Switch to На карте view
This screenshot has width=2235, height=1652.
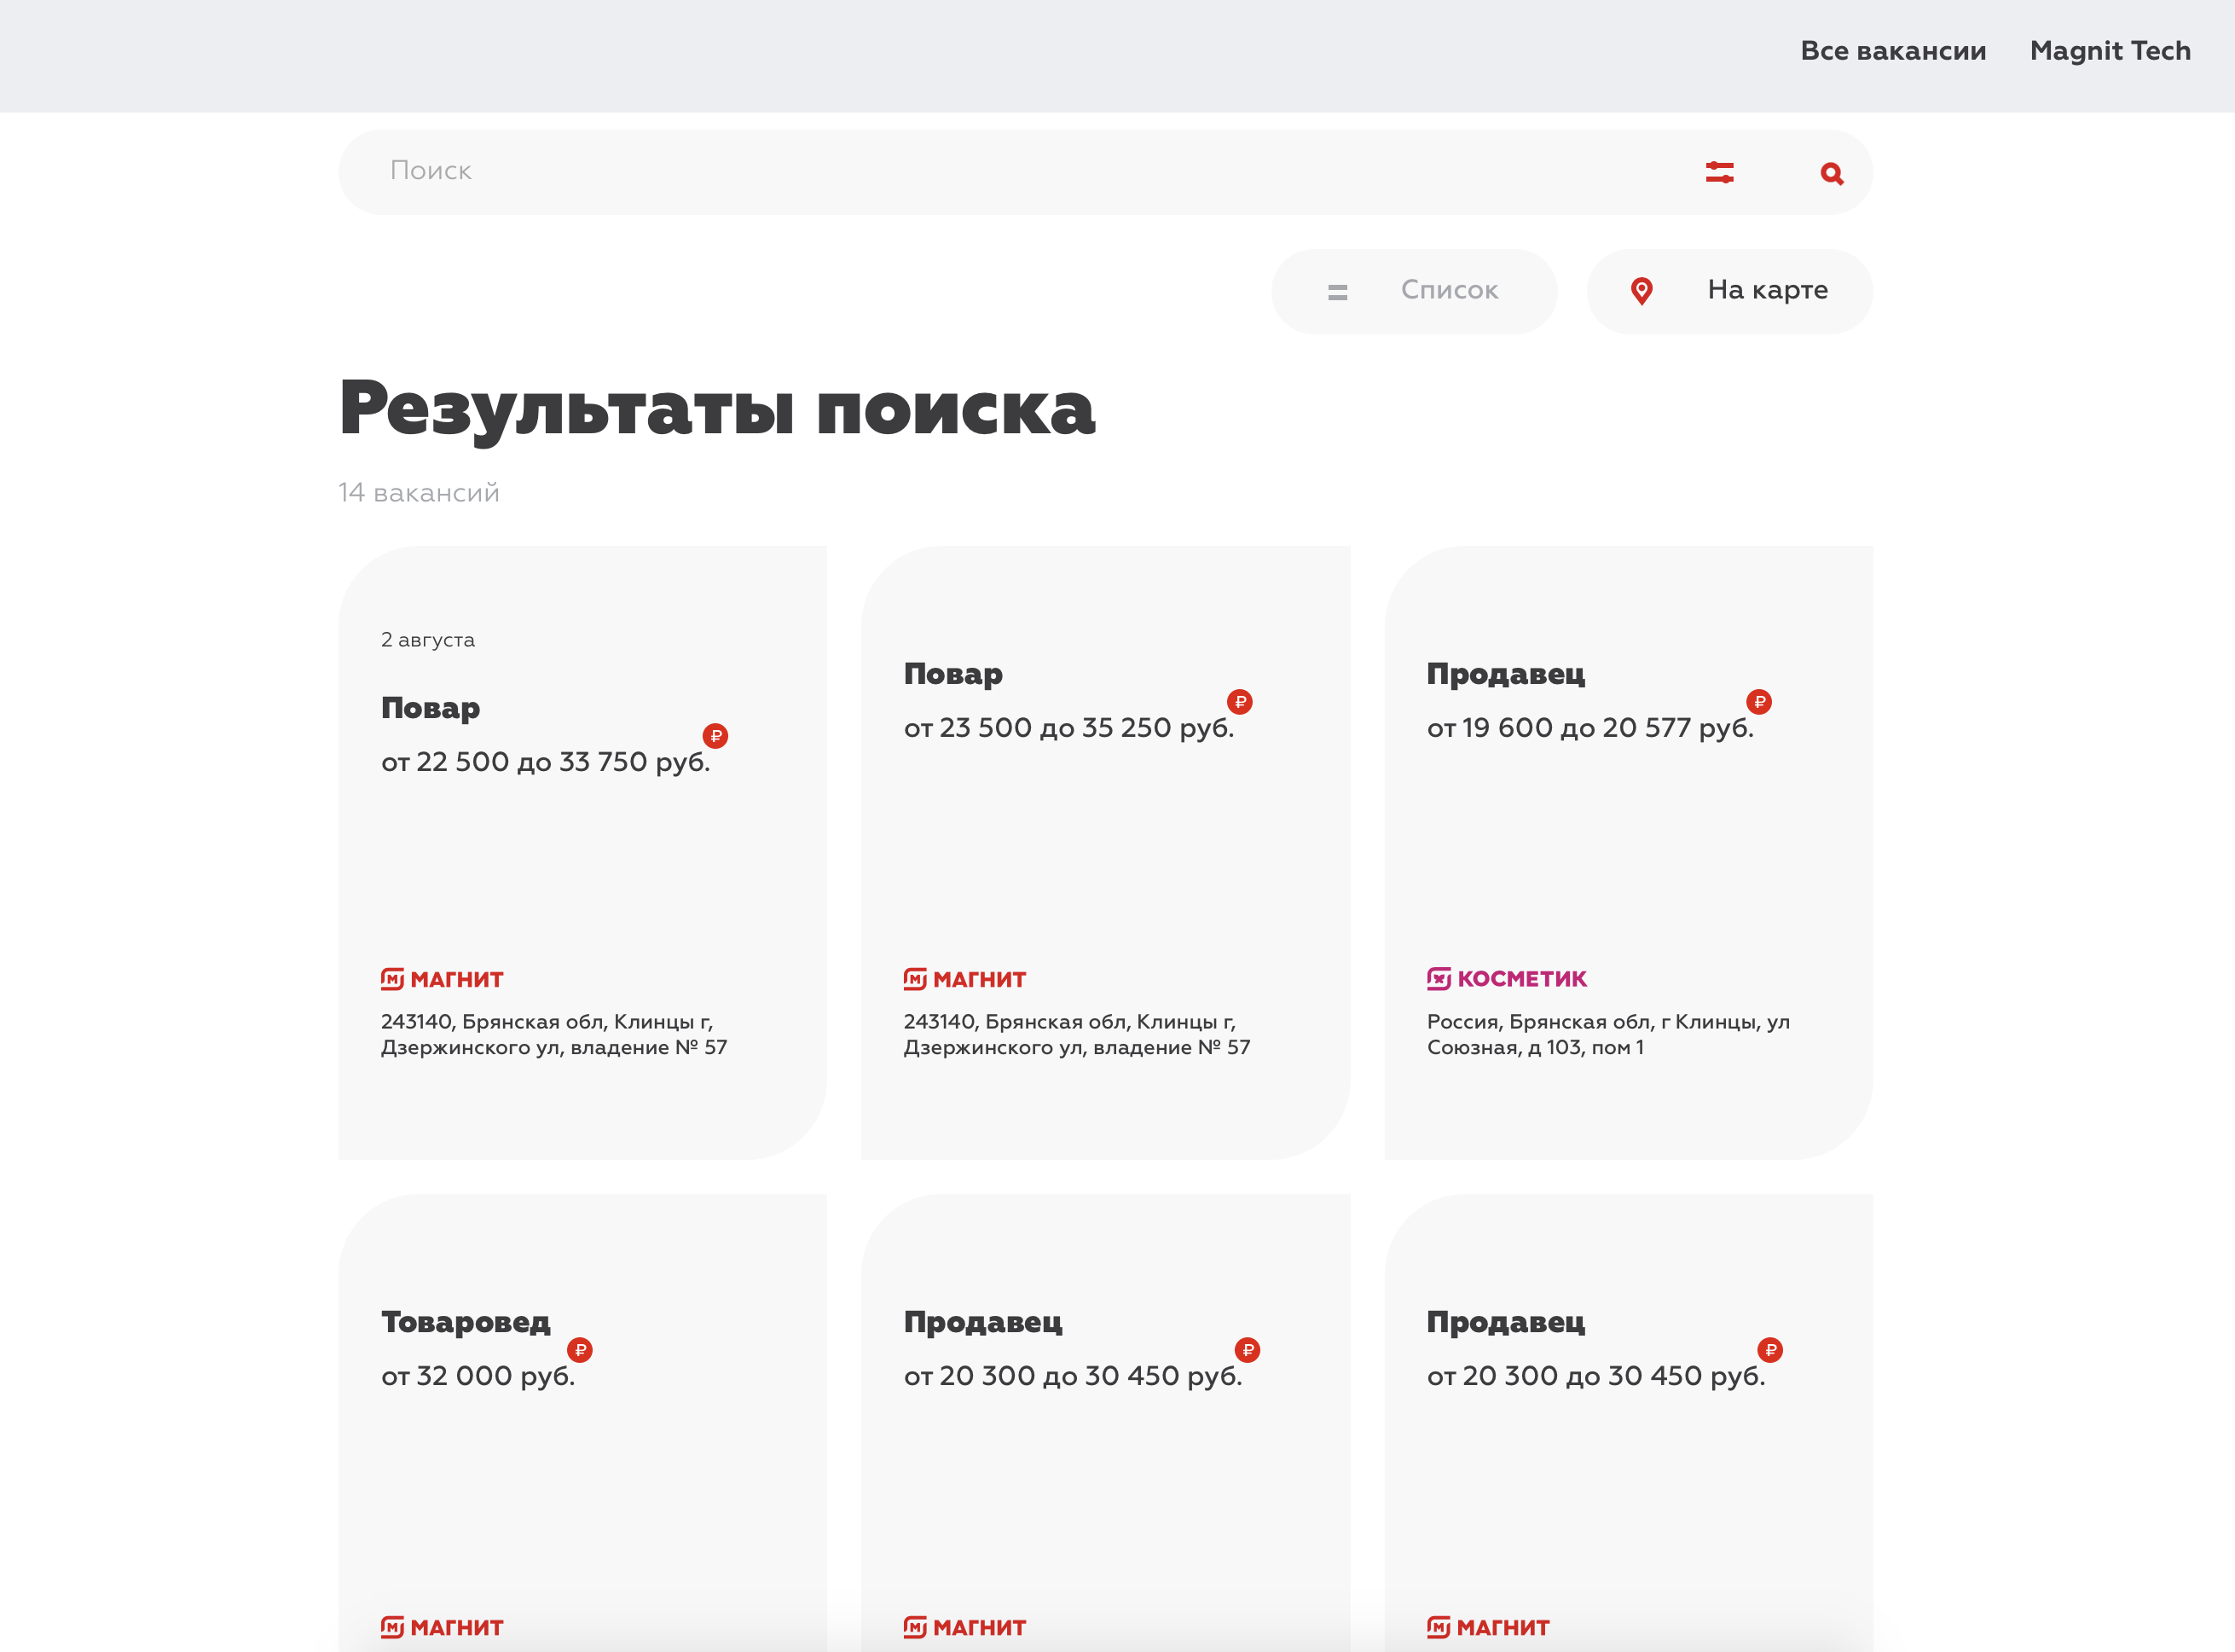1729,291
